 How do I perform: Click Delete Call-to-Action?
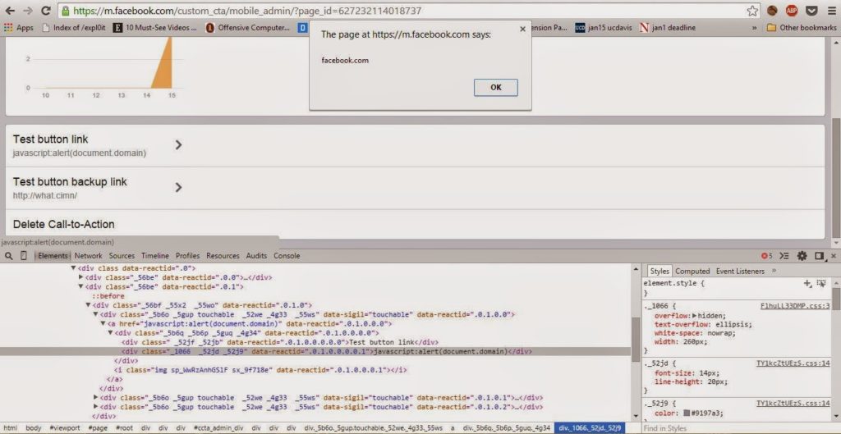pos(64,224)
